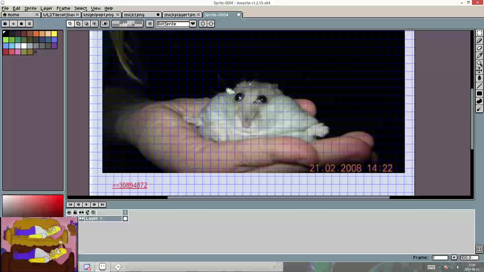Image resolution: width=484 pixels, height=272 pixels.
Task: Select the Pencil tool
Action: 479,41
